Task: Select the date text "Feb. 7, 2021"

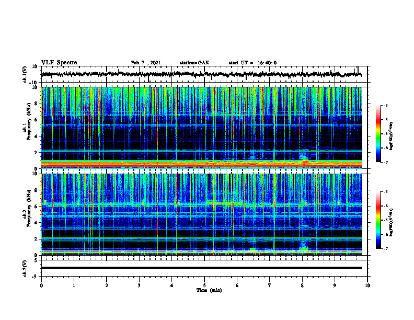Action: [x=146, y=63]
